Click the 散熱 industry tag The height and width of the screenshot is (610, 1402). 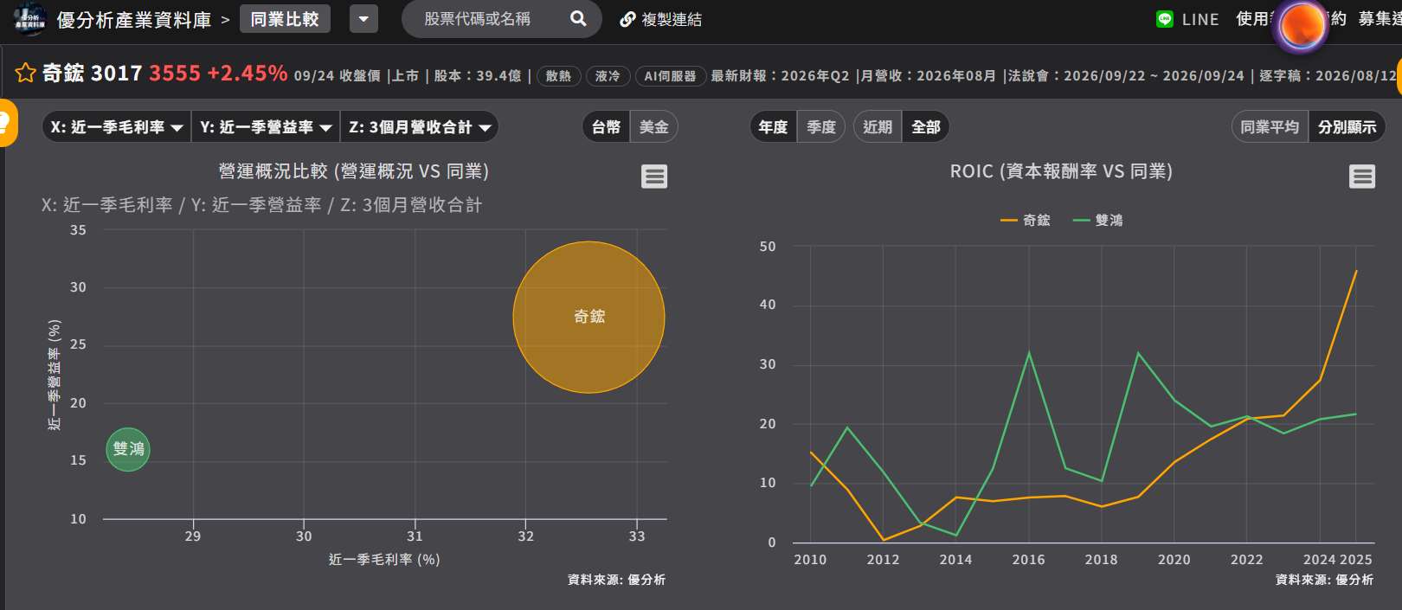558,76
